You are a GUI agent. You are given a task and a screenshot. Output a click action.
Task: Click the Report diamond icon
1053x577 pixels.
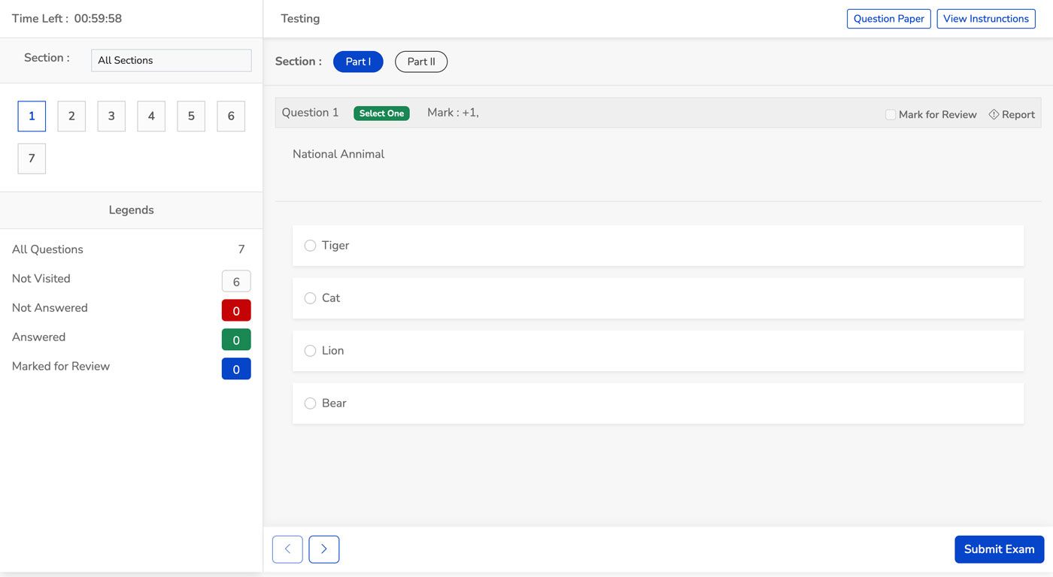[994, 114]
